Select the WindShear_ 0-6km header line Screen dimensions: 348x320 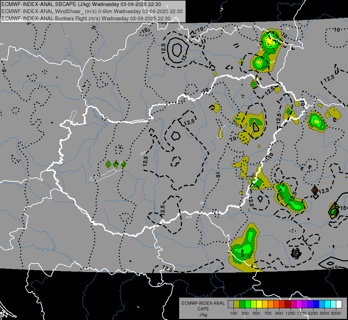click(x=92, y=11)
